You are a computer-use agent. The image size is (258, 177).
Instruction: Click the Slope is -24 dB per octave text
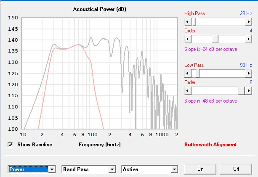(211, 49)
